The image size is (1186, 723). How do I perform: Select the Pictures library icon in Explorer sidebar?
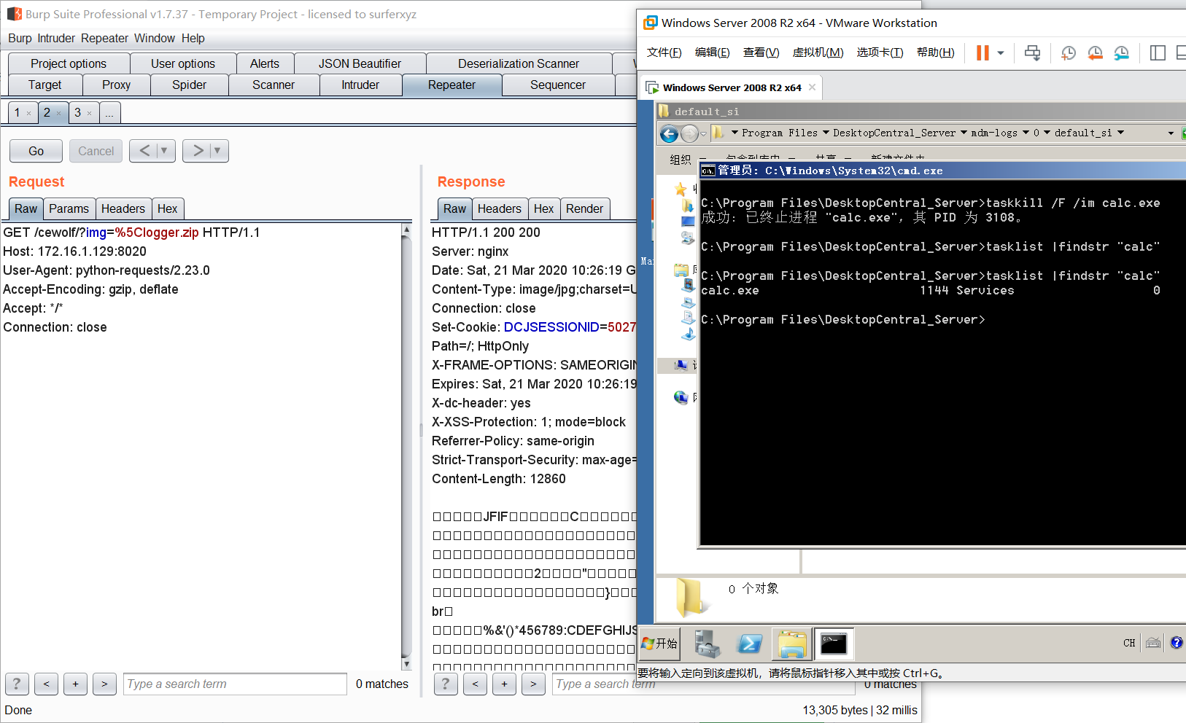[x=688, y=302]
